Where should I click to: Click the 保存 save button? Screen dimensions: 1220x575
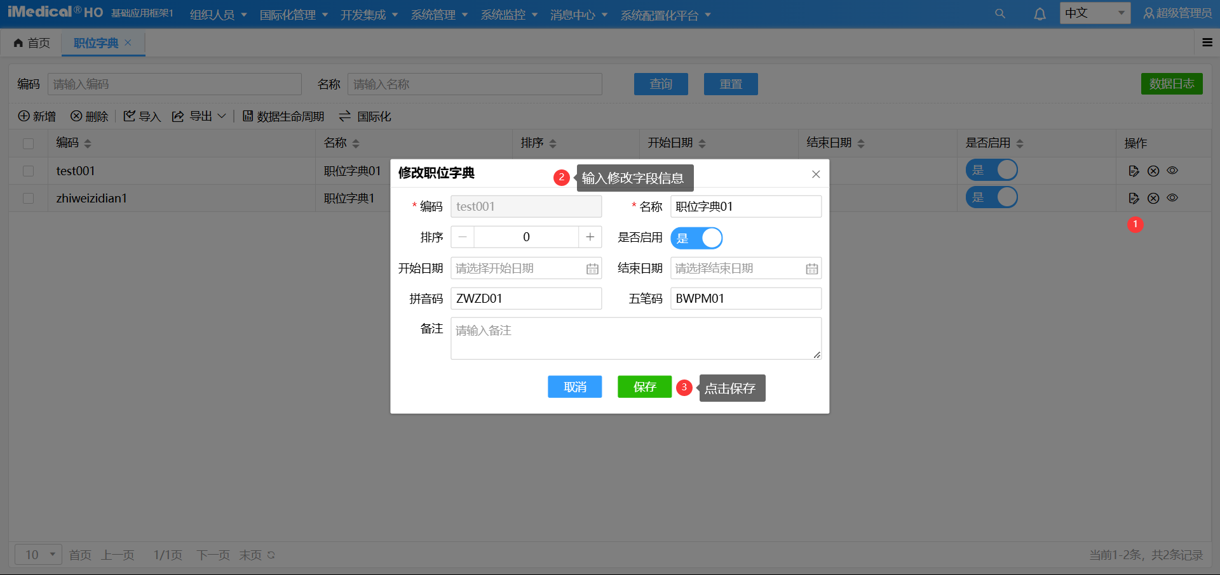(x=644, y=387)
